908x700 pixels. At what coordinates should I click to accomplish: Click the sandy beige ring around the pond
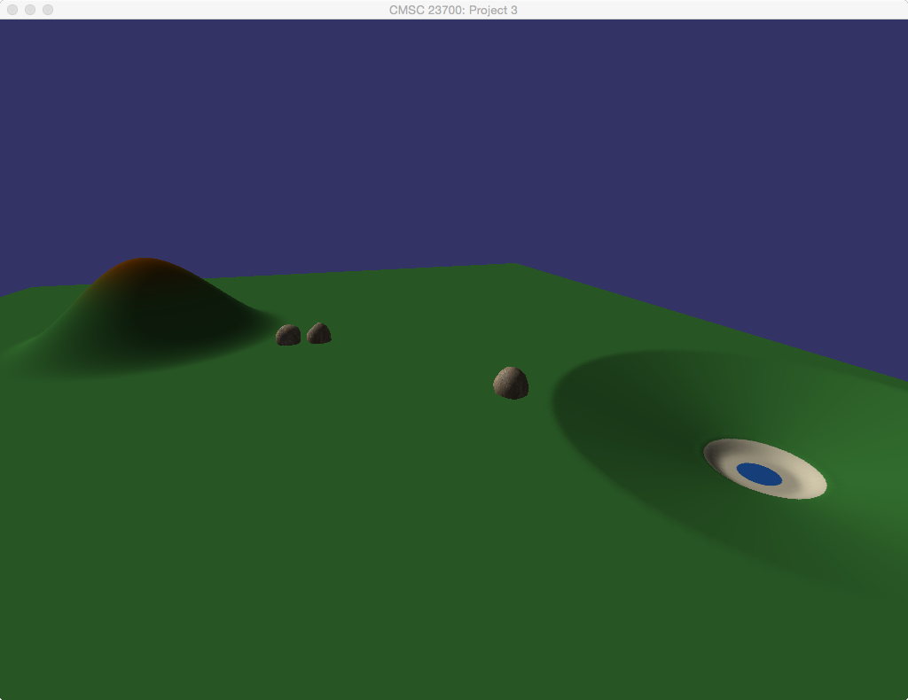click(801, 483)
